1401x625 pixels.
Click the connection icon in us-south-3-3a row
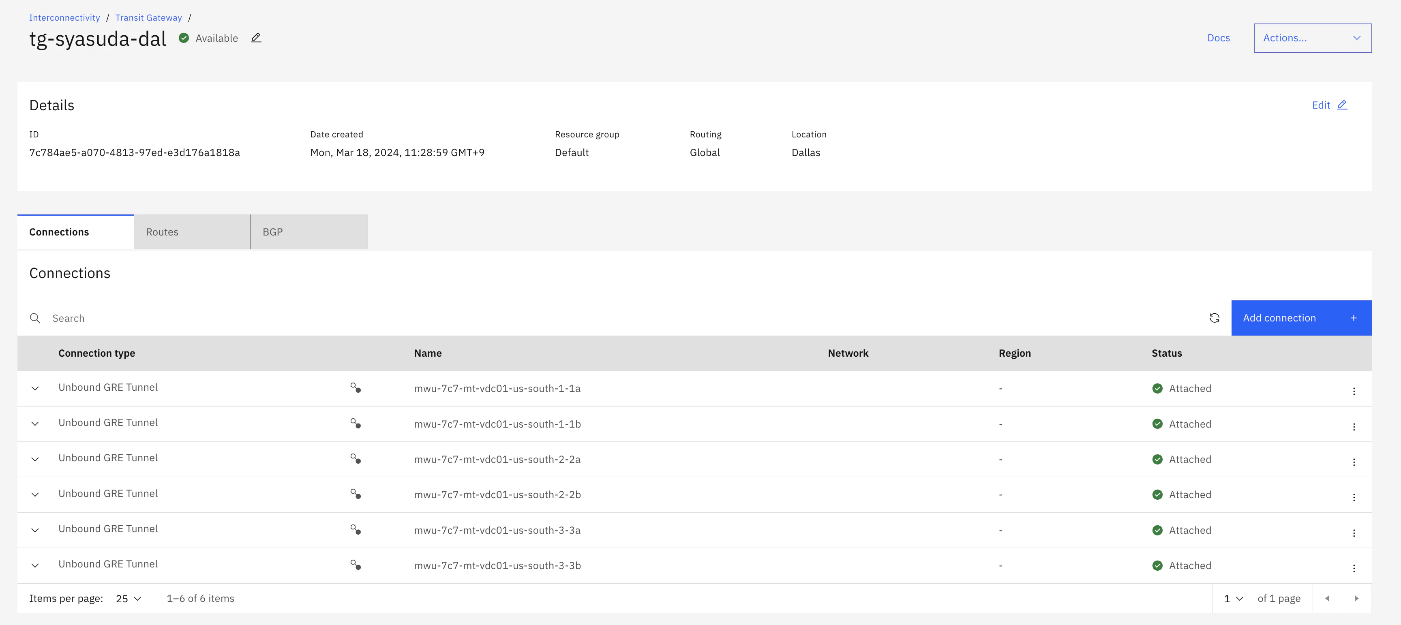point(355,529)
